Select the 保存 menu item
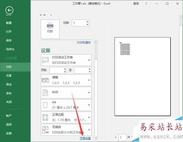Image resolution: width=183 pixels, height=142 pixels. point(9,40)
